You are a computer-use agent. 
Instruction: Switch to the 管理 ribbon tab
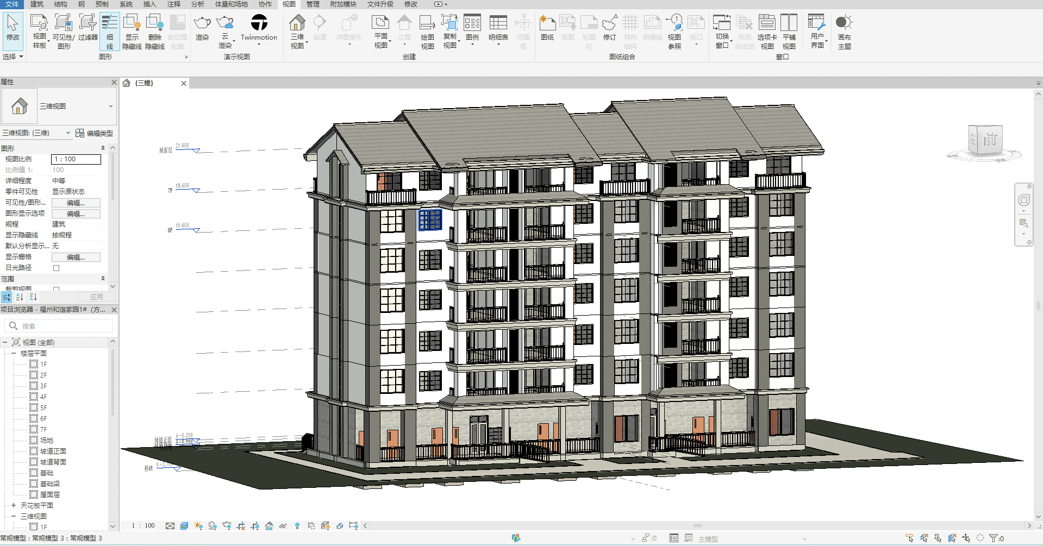[x=313, y=4]
